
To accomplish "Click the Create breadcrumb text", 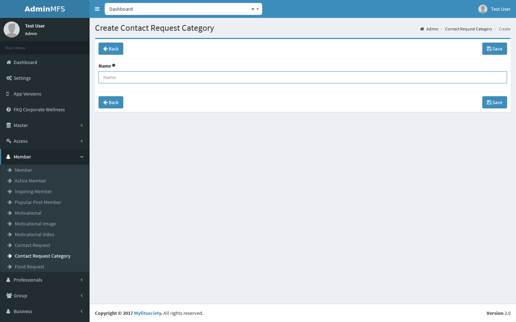I will (x=505, y=29).
